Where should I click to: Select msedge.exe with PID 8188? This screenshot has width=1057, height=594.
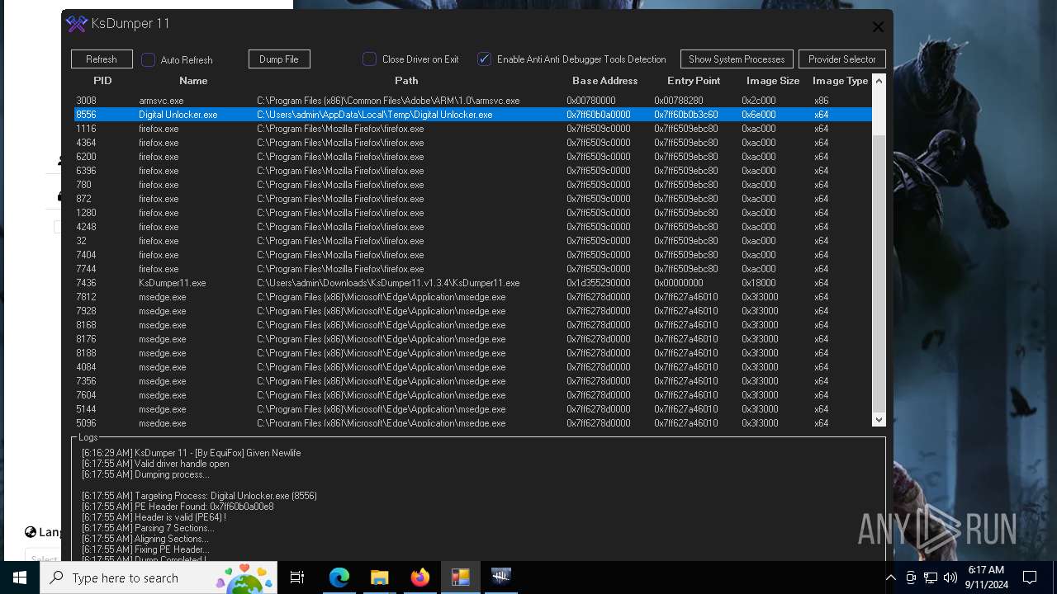pyautogui.click(x=472, y=353)
